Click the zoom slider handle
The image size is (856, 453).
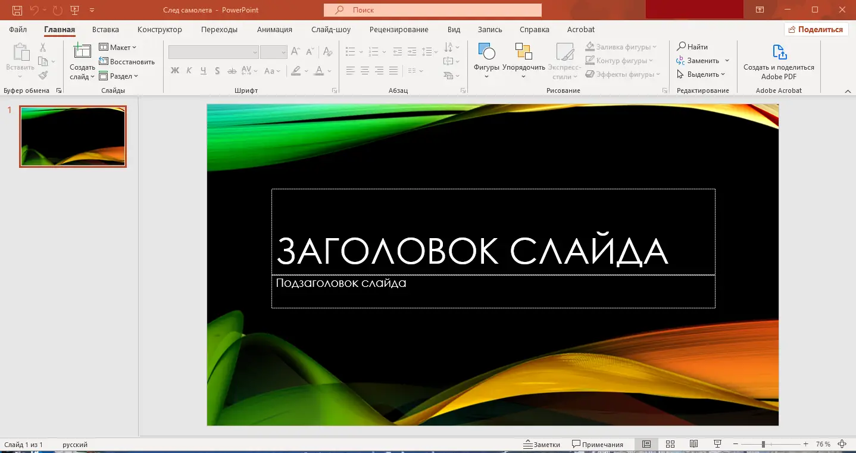[x=763, y=444]
